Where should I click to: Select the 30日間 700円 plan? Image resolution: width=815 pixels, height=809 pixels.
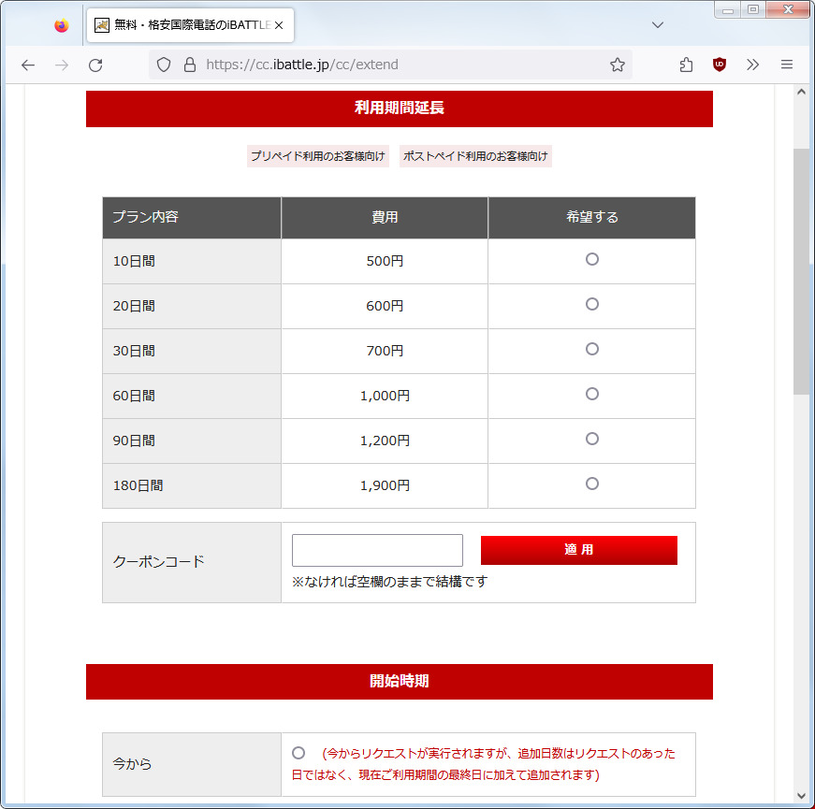pyautogui.click(x=591, y=349)
